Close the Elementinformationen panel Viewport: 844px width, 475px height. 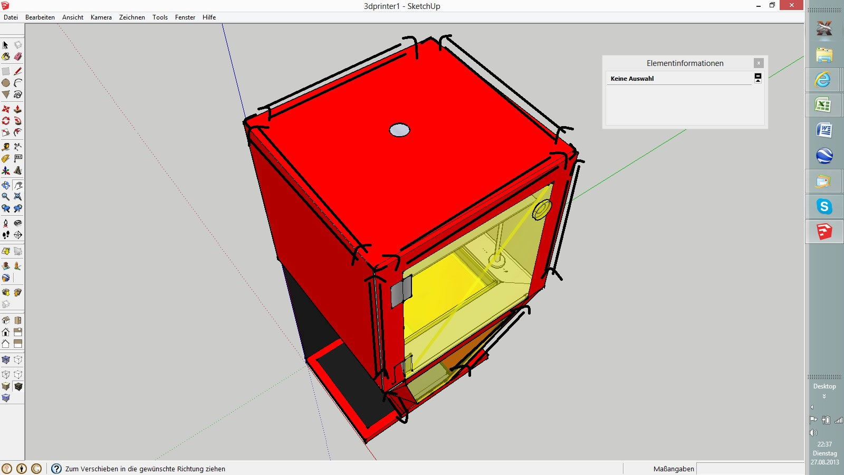(759, 63)
